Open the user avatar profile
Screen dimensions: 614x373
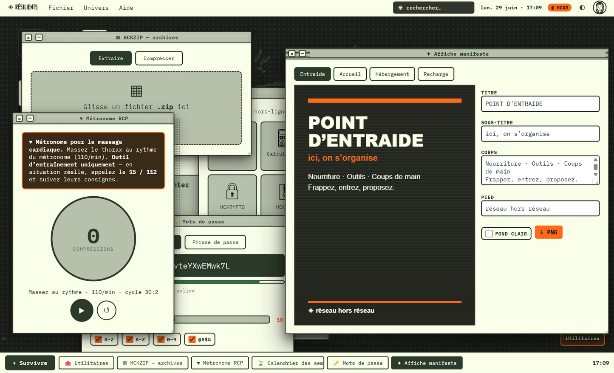point(600,8)
